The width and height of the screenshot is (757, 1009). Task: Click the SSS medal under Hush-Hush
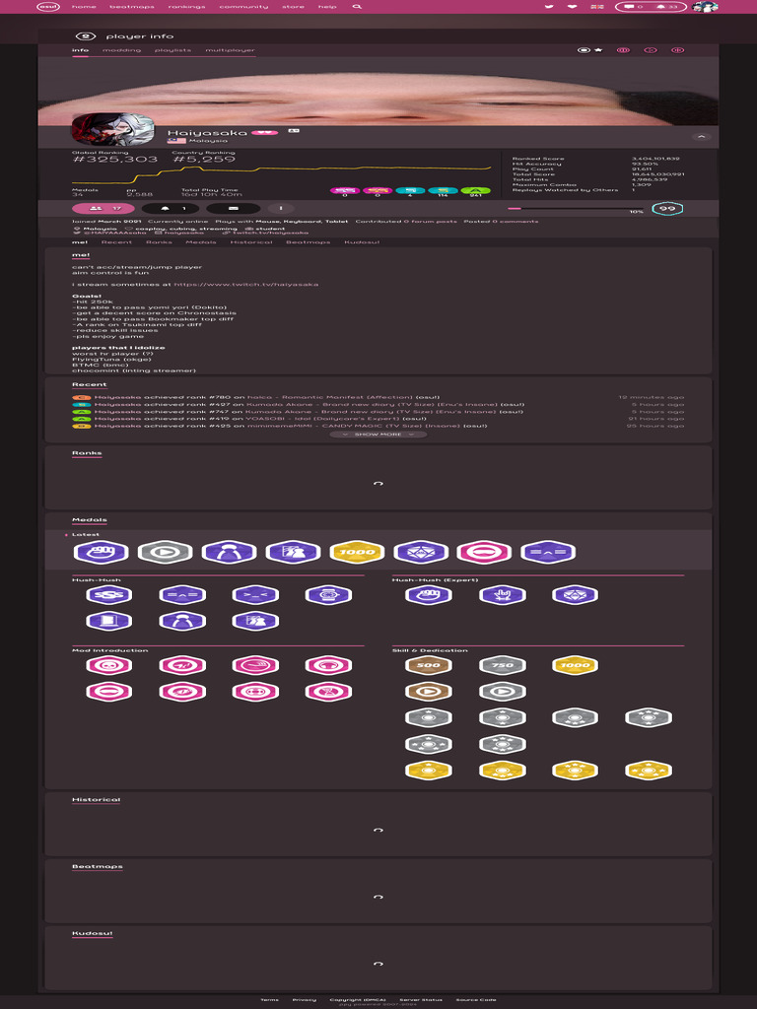pyautogui.click(x=108, y=594)
